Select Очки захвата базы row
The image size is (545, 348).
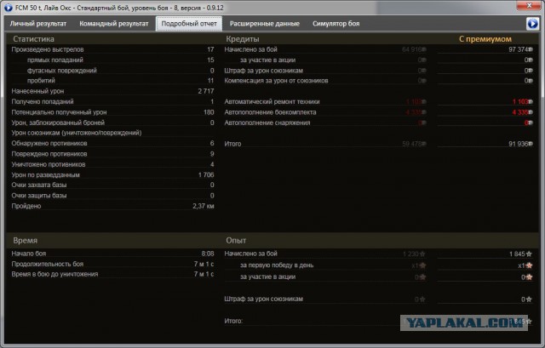pos(112,185)
